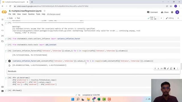Image resolution: width=182 pixels, height=102 pixels.
Task: Click output starting with 95.05280153277468
Action: point(39,65)
